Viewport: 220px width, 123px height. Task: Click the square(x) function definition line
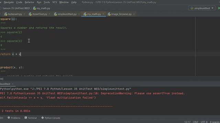(9, 19)
